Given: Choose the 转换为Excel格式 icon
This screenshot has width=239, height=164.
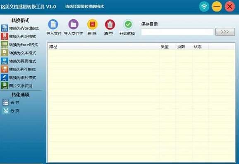Looking at the screenshot, I should (x=5, y=45).
